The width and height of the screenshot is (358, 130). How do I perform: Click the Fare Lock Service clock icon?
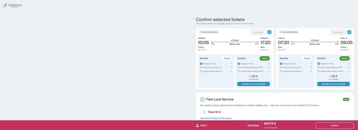tap(202, 99)
